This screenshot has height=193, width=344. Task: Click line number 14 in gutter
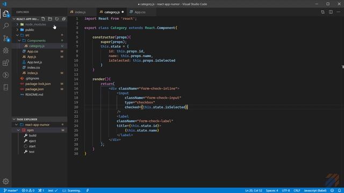point(76,79)
